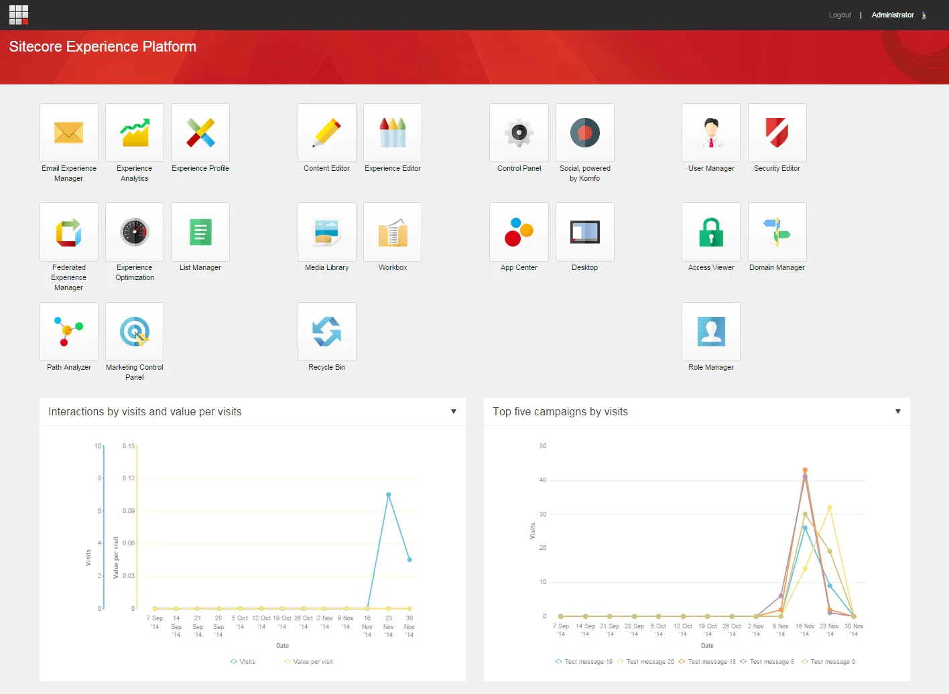Open the Sitecore Desktop

click(x=585, y=232)
